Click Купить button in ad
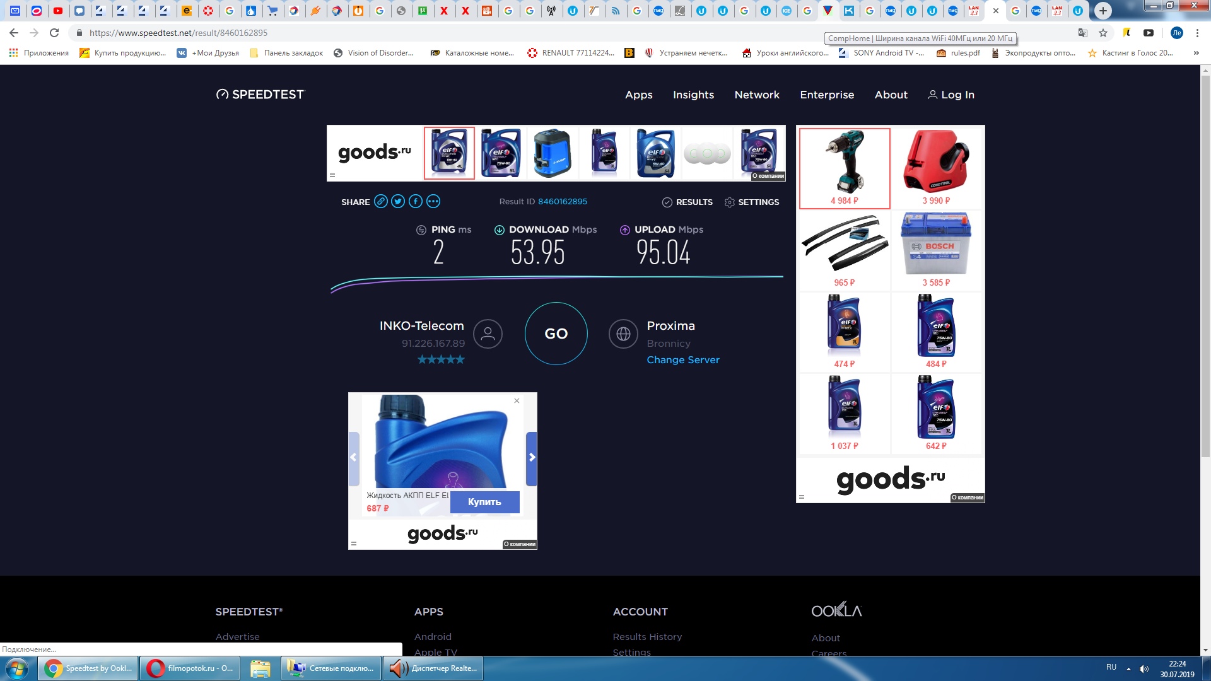The width and height of the screenshot is (1211, 681). pyautogui.click(x=484, y=502)
